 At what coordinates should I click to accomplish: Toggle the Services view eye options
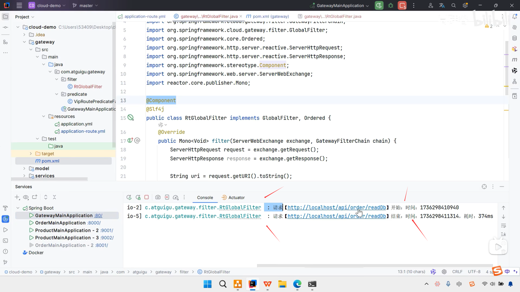pyautogui.click(x=26, y=197)
